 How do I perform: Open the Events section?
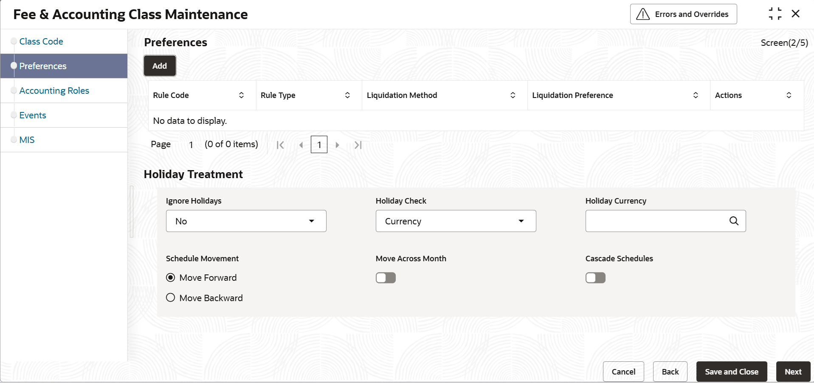click(x=33, y=115)
